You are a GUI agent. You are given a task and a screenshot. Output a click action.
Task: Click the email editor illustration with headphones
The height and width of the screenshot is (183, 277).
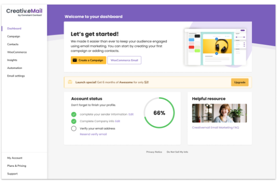point(215,47)
